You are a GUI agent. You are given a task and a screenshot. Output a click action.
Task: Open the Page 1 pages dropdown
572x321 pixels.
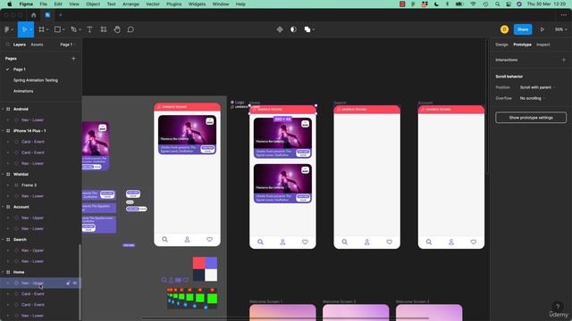click(67, 45)
